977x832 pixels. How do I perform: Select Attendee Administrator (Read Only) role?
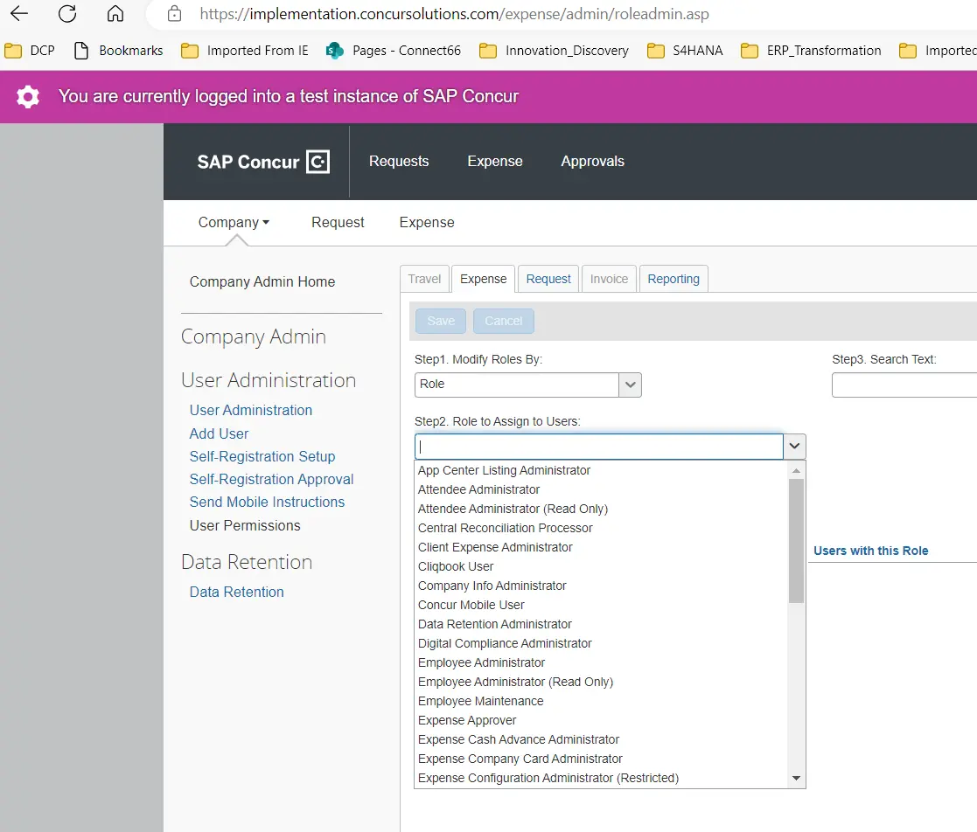[x=601, y=510]
